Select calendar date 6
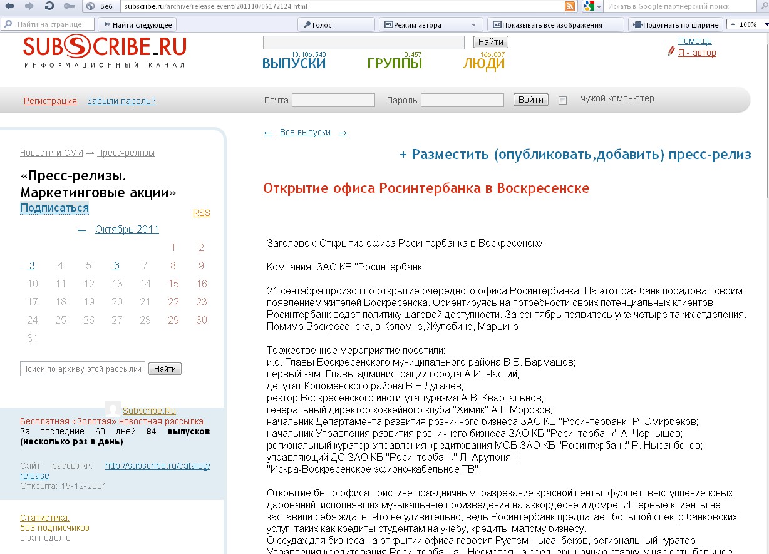The width and height of the screenshot is (769, 554). [116, 265]
